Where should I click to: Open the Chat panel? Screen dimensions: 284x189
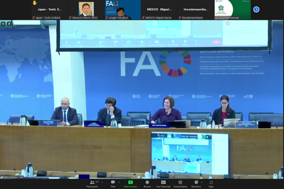pyautogui.click(x=113, y=184)
